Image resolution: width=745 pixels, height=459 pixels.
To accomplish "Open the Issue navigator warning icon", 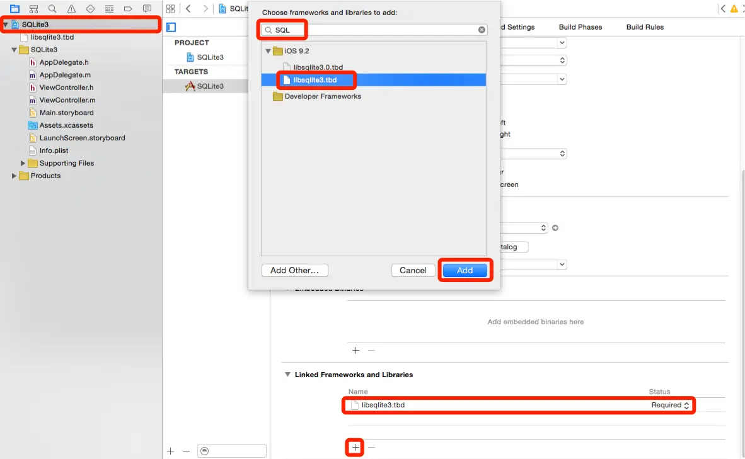I will click(x=71, y=9).
